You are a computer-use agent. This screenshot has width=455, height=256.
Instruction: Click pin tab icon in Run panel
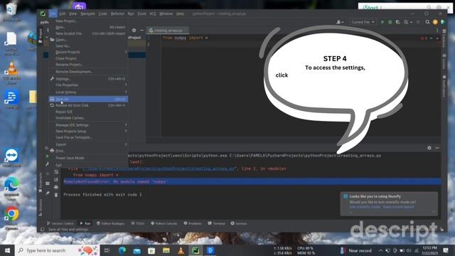[x=48, y=193]
